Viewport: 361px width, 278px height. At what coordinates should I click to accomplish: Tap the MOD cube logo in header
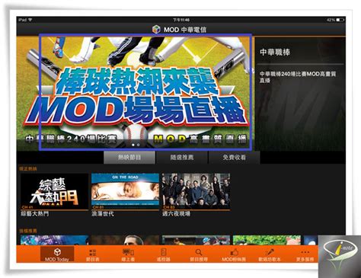[156, 29]
